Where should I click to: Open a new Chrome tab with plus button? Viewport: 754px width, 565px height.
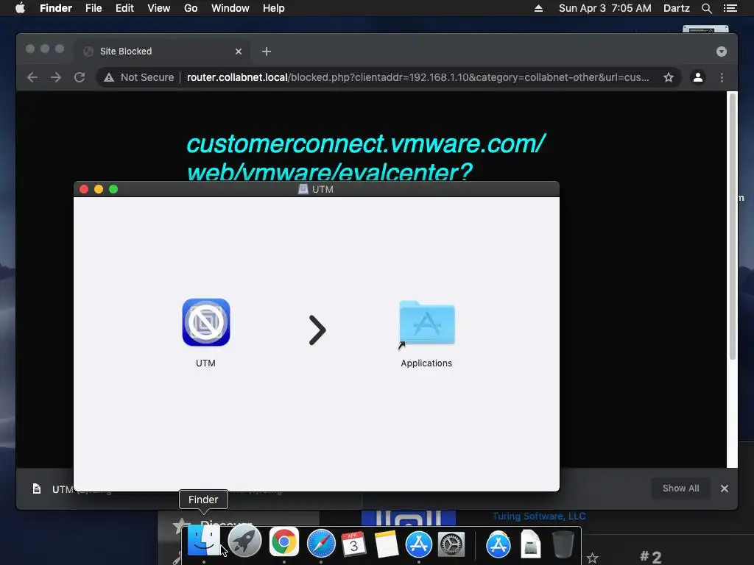click(x=267, y=51)
